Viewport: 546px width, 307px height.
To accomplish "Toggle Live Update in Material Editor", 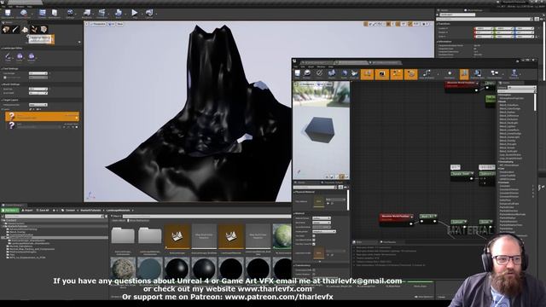I will (x=411, y=74).
